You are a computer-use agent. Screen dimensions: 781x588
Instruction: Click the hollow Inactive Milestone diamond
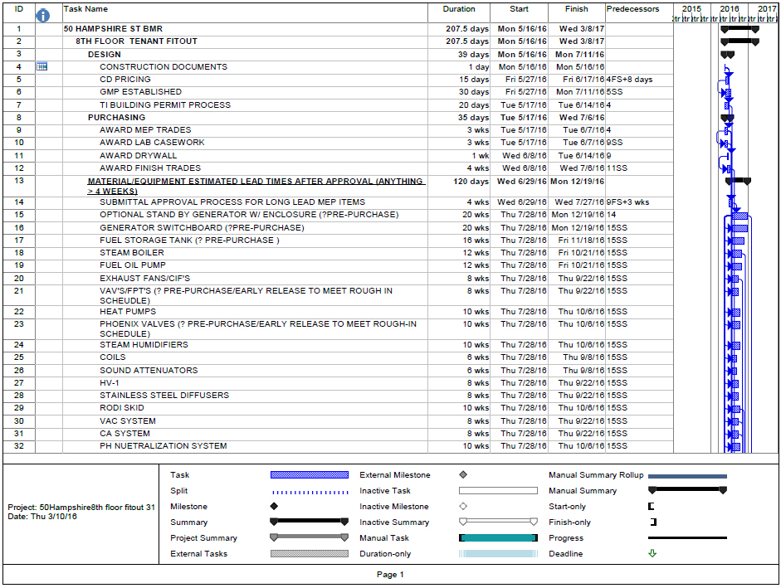tap(463, 507)
